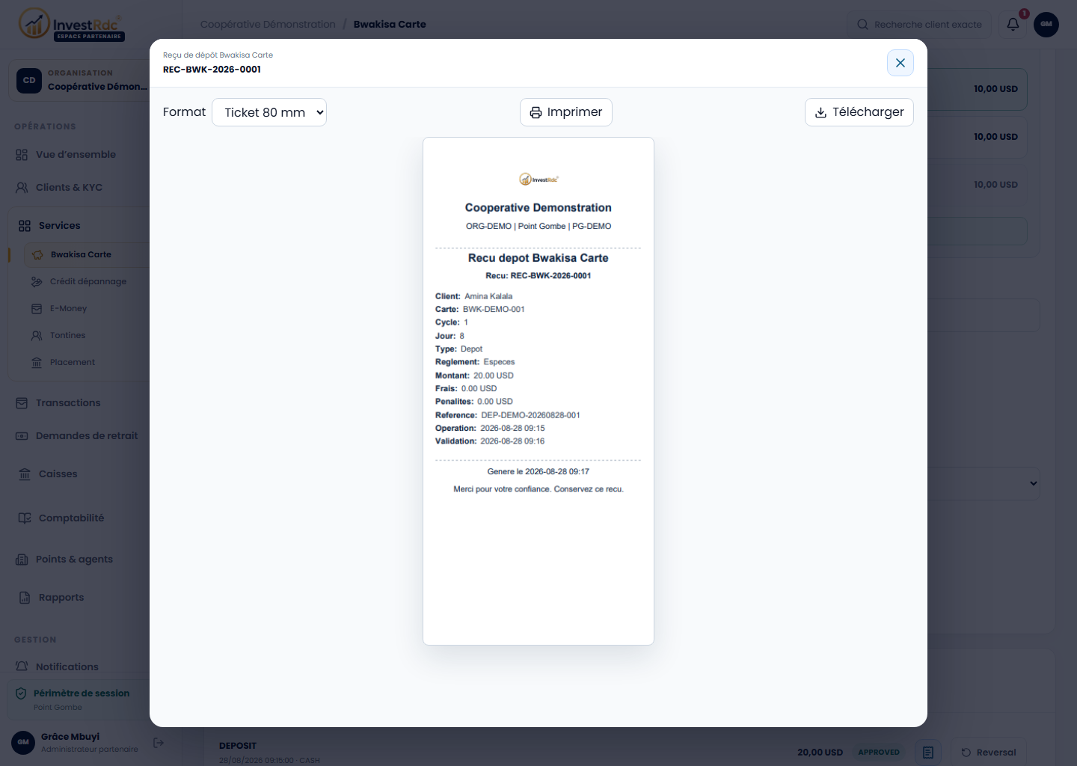
Task: Open Points & agents page
Action: [74, 559]
